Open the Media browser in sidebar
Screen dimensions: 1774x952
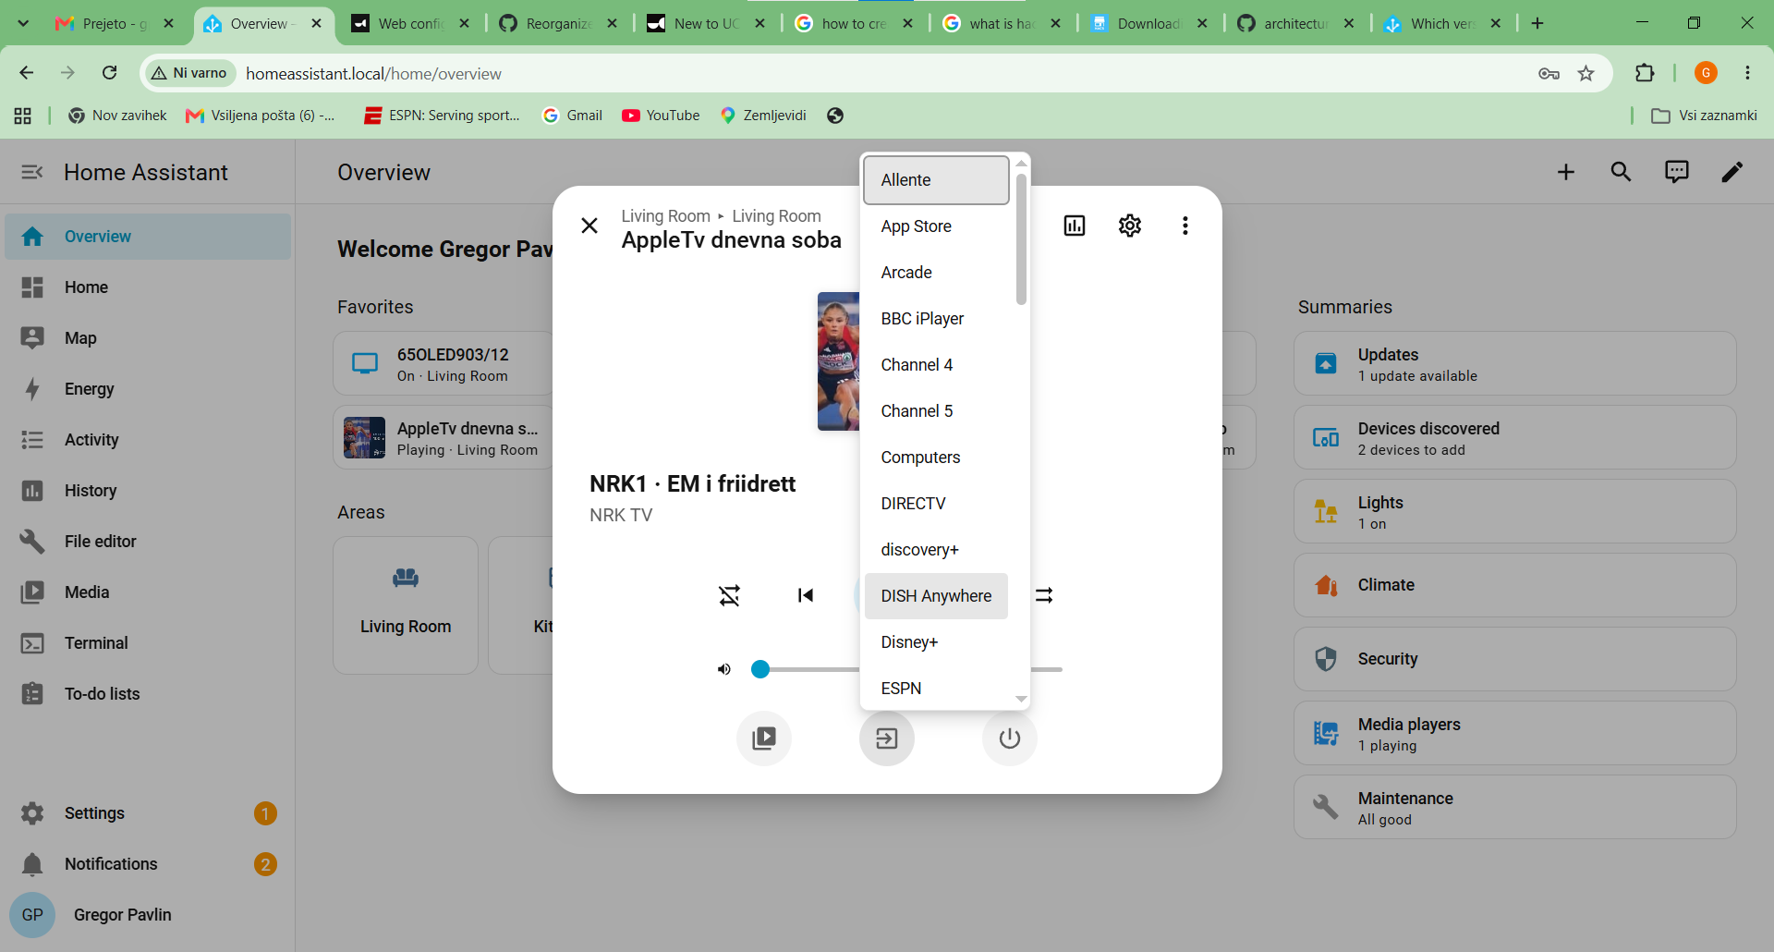pos(148,592)
